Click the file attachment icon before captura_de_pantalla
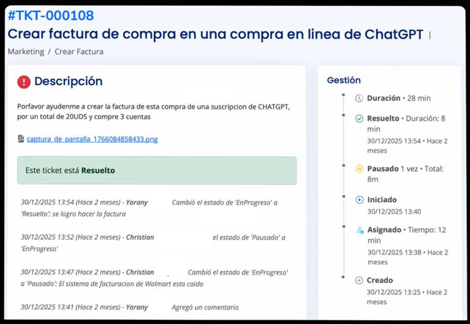 pyautogui.click(x=21, y=139)
